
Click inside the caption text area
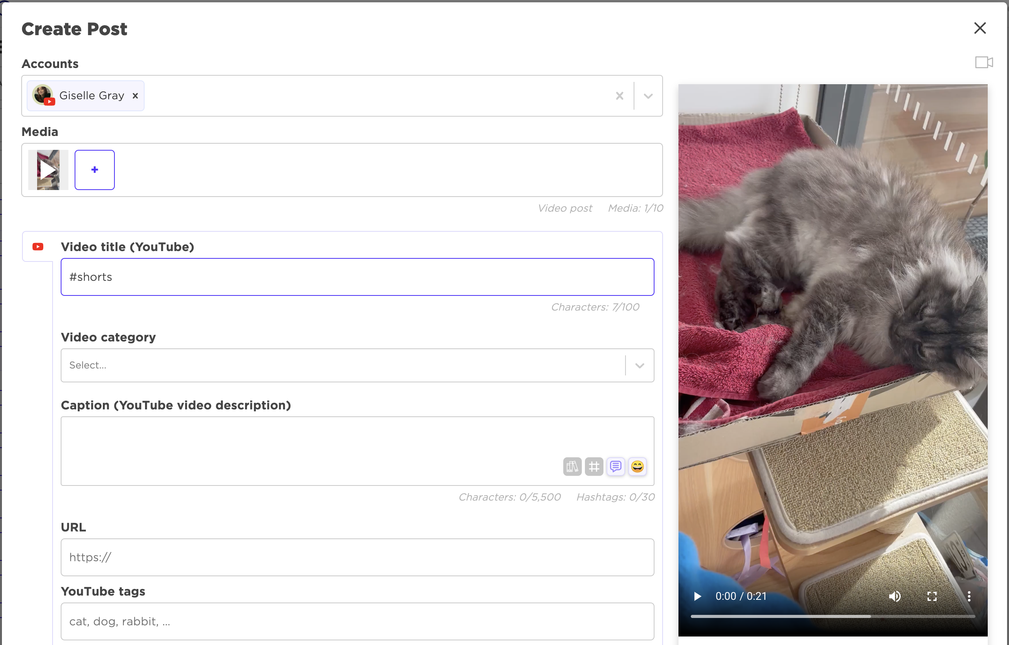click(x=357, y=451)
